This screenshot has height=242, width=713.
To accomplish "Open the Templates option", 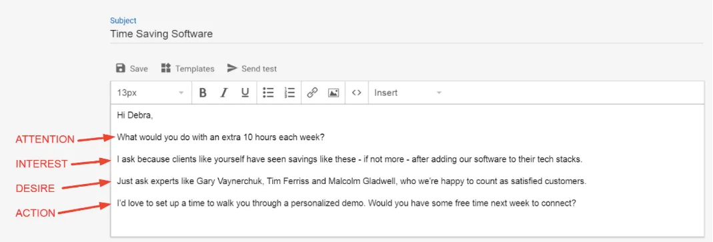I will [187, 69].
